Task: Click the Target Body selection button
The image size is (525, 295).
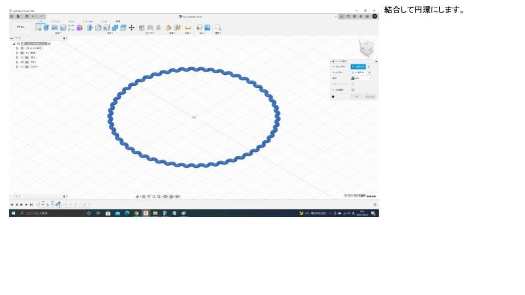Action: pyautogui.click(x=358, y=67)
